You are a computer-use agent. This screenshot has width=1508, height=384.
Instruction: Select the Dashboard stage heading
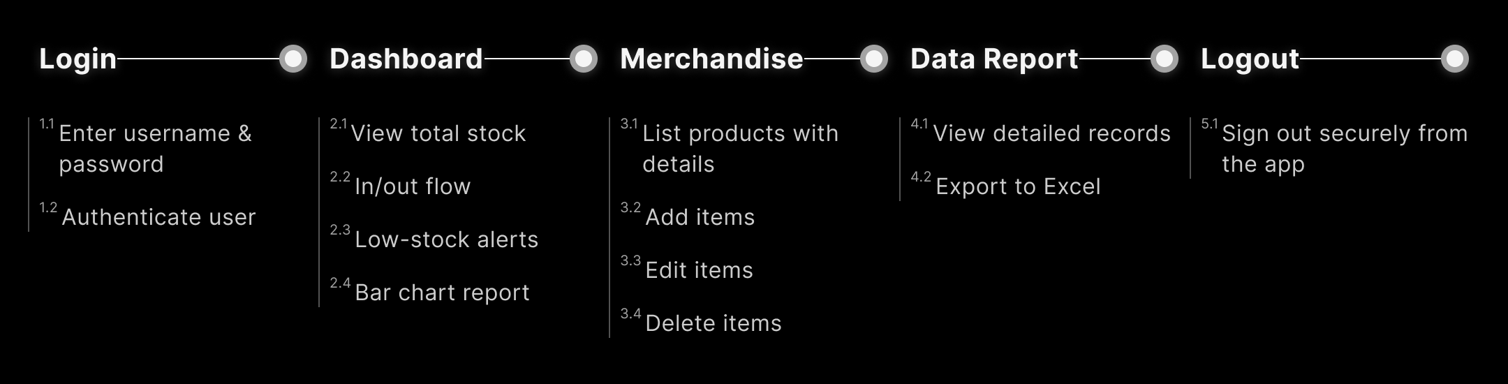click(x=406, y=59)
